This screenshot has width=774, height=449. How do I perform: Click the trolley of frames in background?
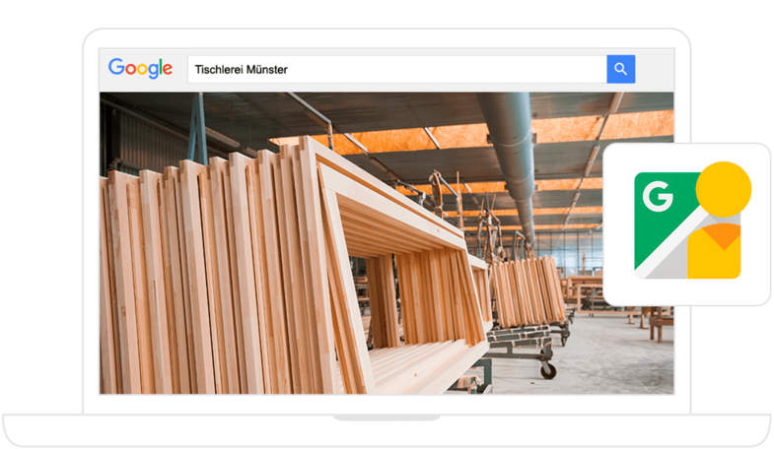point(526,295)
